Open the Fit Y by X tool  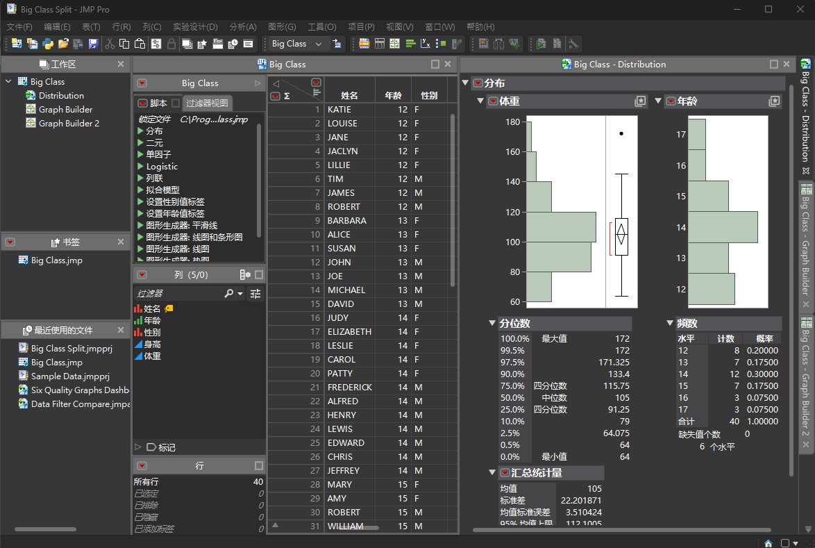click(x=425, y=44)
